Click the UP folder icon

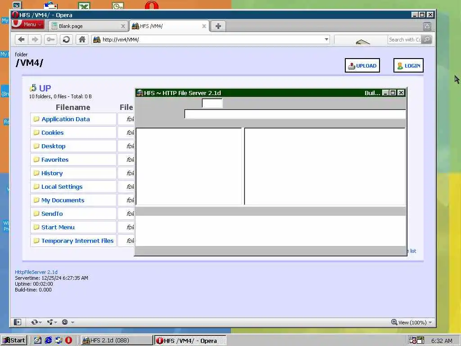click(33, 88)
